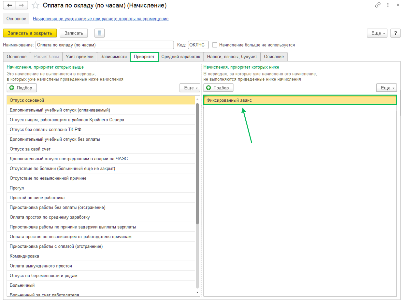Add form to favorites with star icon

click(x=36, y=5)
